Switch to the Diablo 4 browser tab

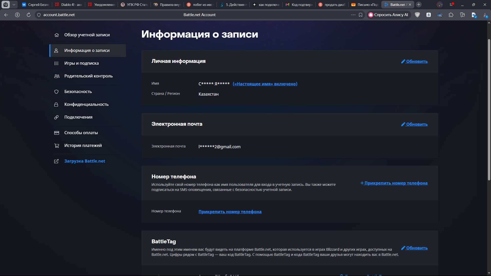(x=69, y=5)
